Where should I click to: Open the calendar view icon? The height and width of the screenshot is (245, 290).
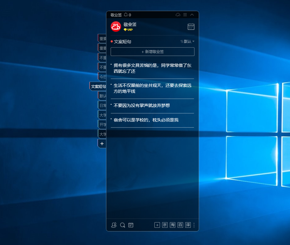point(191,27)
